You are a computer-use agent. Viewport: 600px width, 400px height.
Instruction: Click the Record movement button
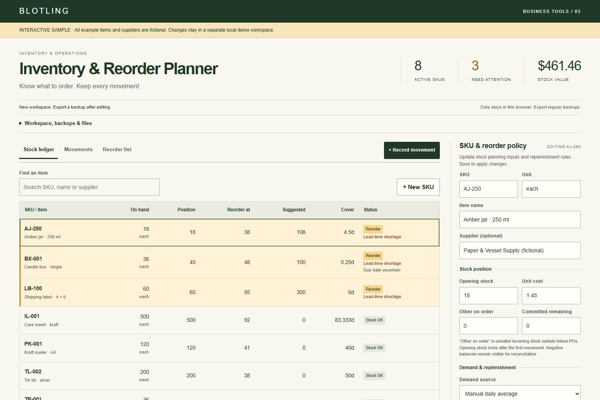coord(412,150)
